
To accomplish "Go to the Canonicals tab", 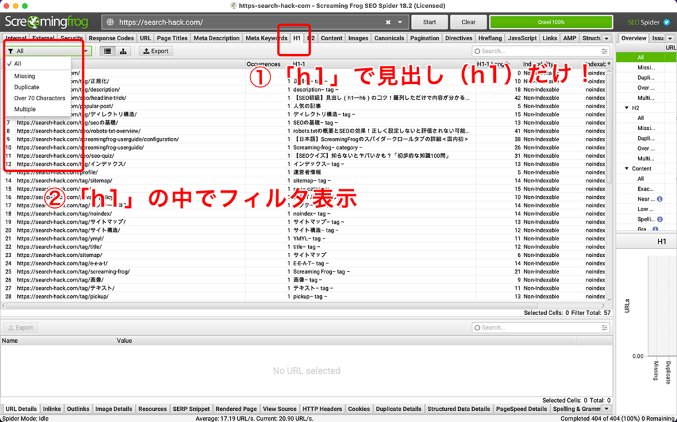I will tap(389, 38).
